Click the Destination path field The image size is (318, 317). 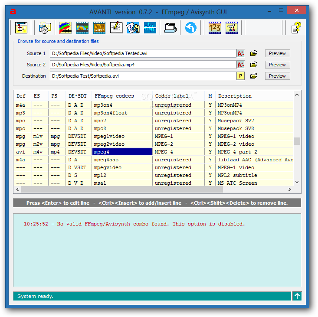[143, 76]
